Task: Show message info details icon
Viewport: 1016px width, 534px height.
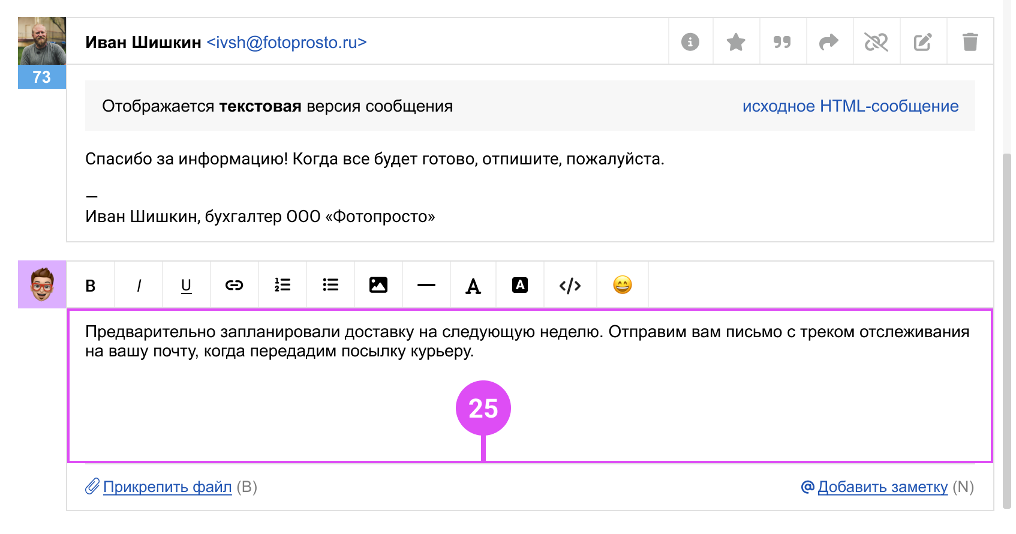Action: 690,42
